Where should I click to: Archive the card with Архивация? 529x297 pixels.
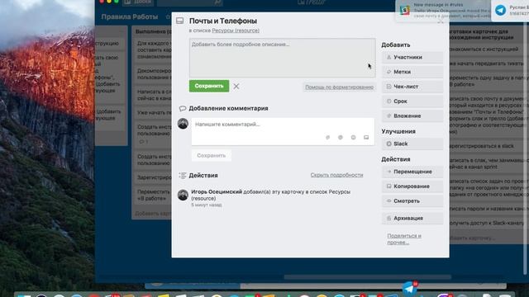pyautogui.click(x=412, y=218)
